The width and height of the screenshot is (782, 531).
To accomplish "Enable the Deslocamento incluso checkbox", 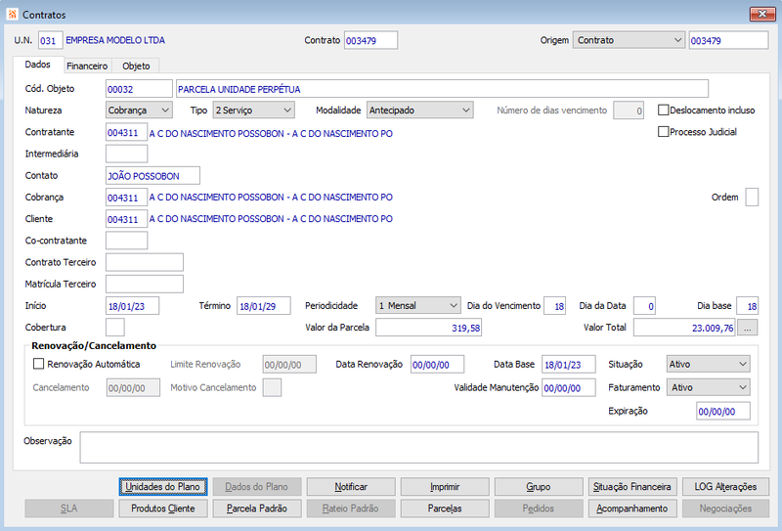I will [663, 110].
